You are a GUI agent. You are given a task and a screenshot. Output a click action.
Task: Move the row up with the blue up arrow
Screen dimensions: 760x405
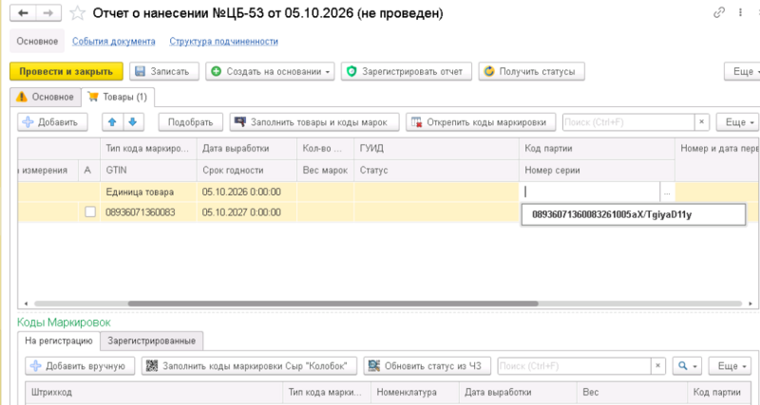[x=112, y=122]
